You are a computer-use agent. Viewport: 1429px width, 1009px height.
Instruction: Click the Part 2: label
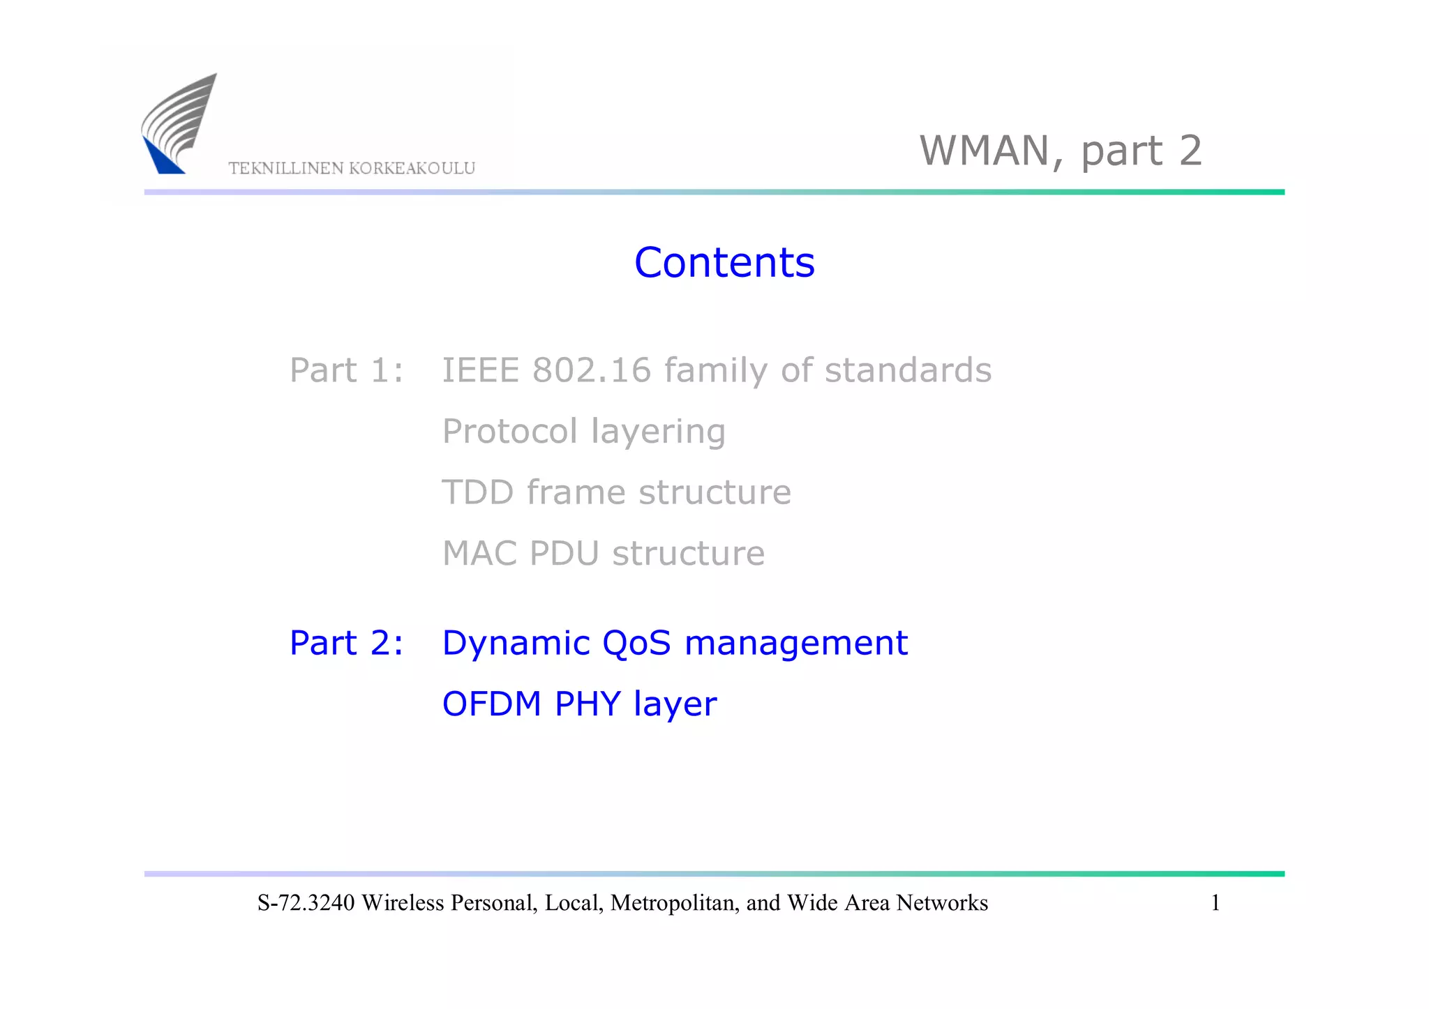(346, 643)
